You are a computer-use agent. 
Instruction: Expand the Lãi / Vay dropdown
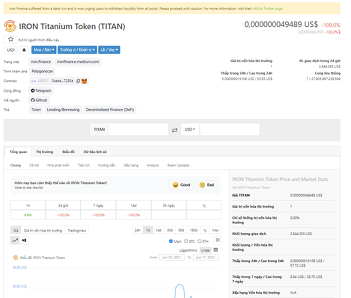tap(109, 50)
